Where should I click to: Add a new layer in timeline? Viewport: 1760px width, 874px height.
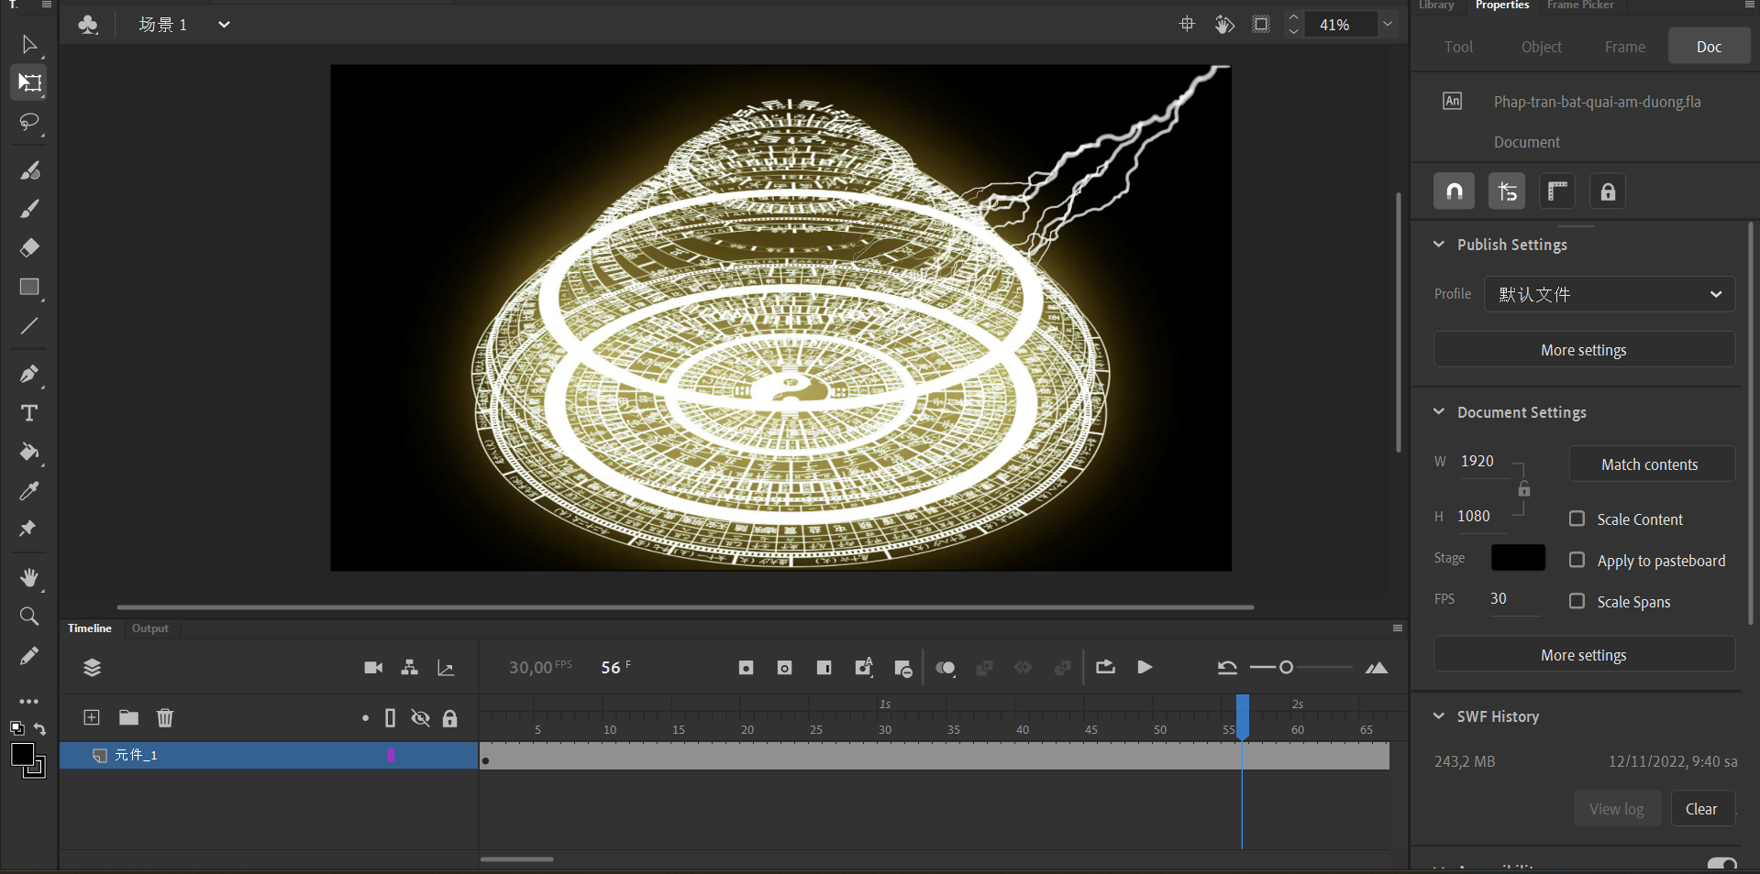coord(92,717)
